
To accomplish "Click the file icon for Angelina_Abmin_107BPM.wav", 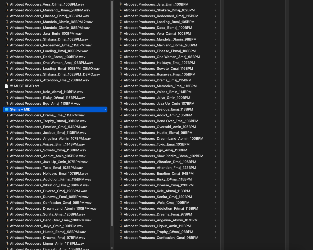I will [x=7, y=138].
